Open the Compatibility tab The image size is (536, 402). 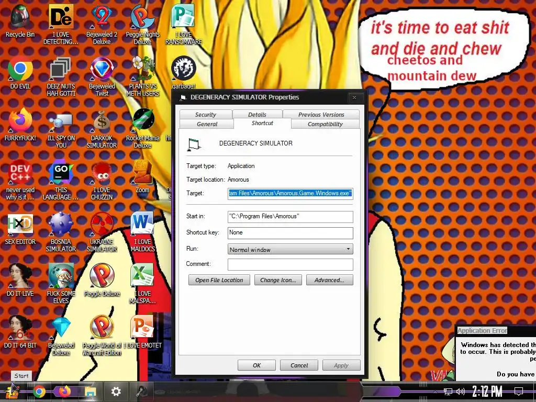325,124
